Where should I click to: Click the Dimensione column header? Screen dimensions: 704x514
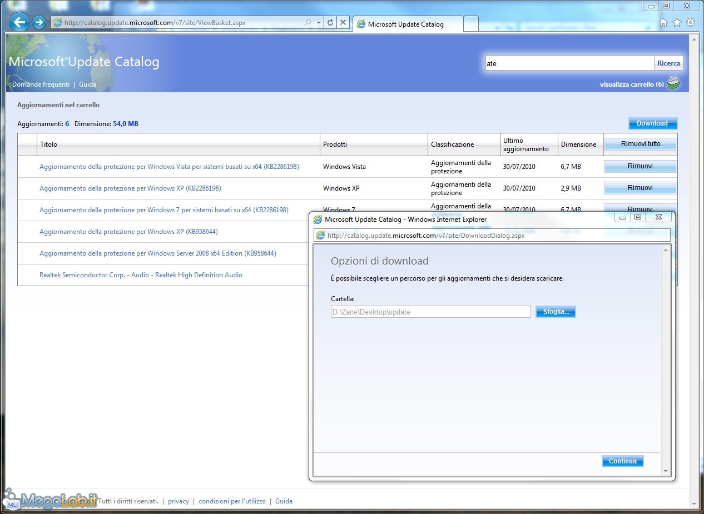tap(581, 144)
